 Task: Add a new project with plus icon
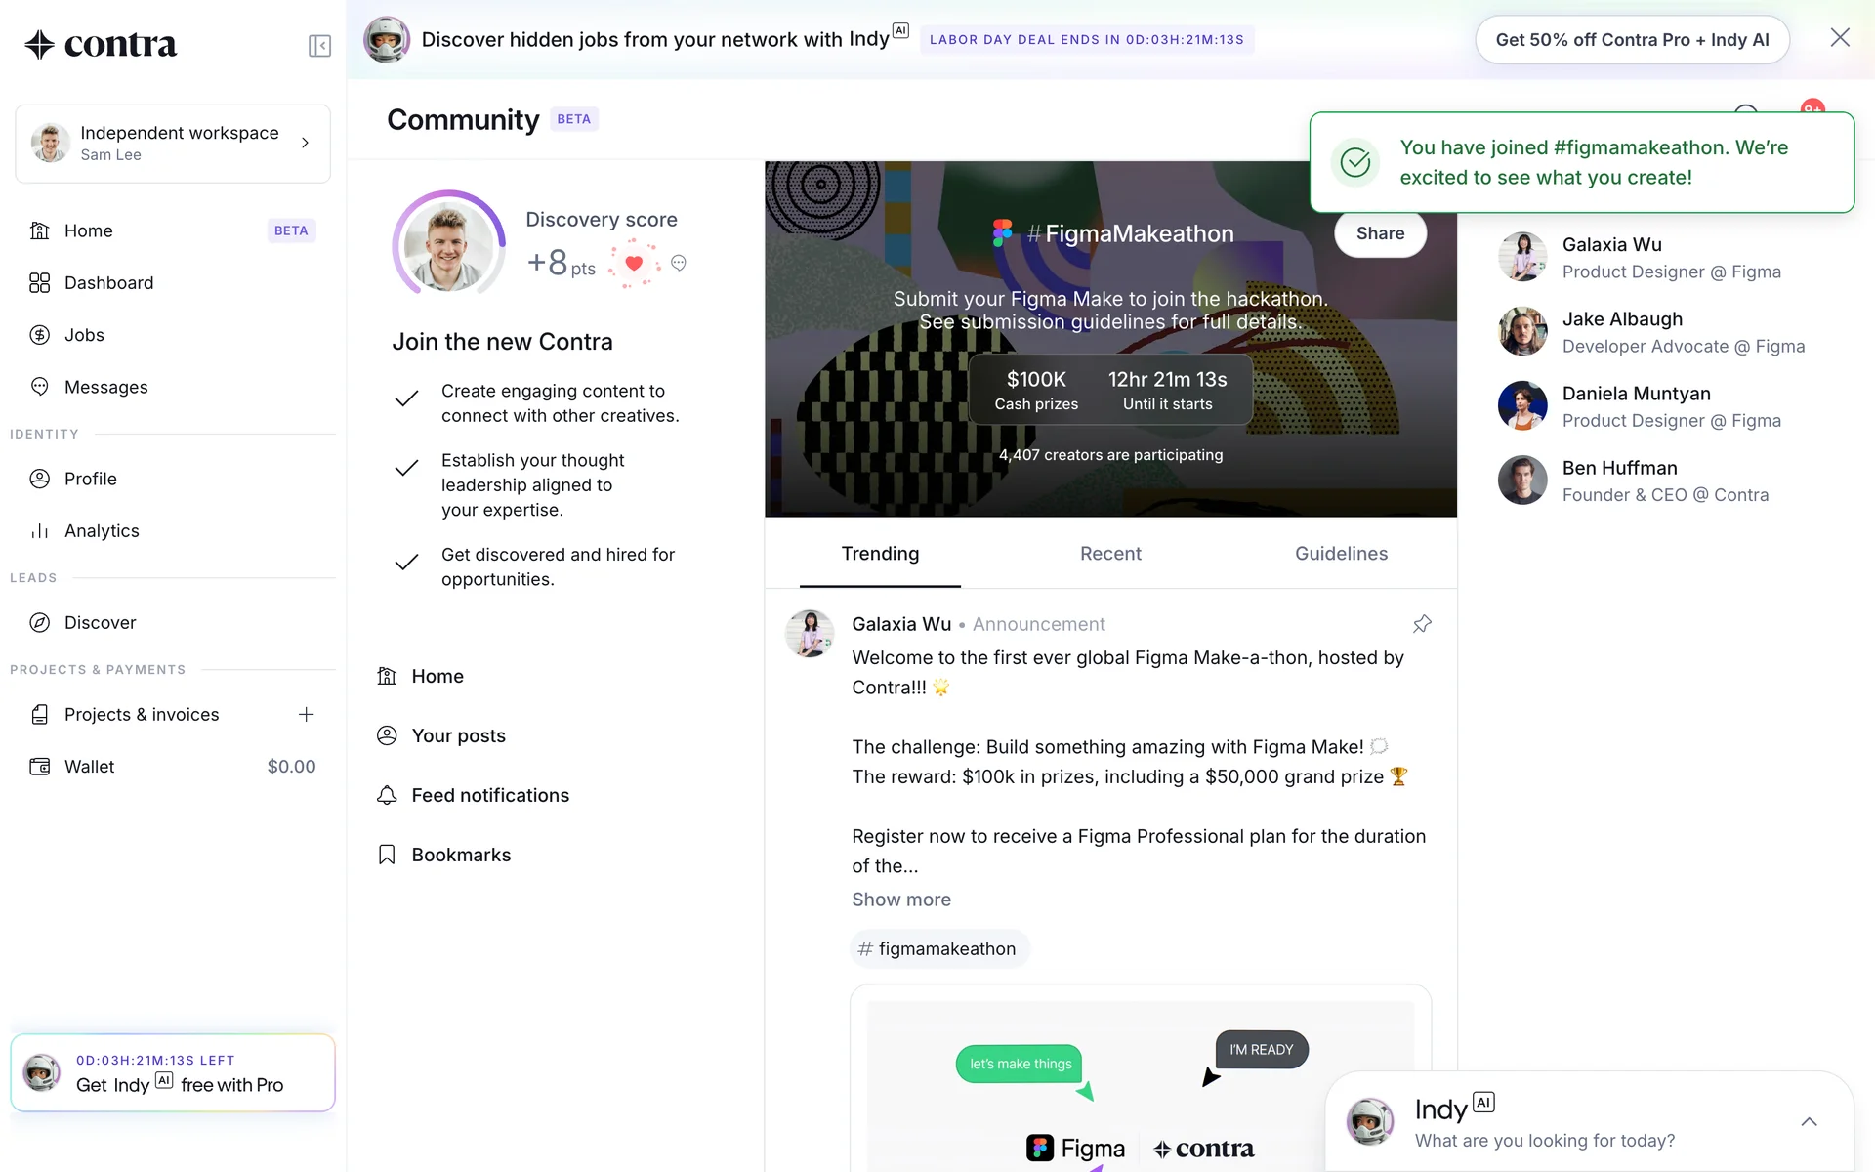click(306, 715)
